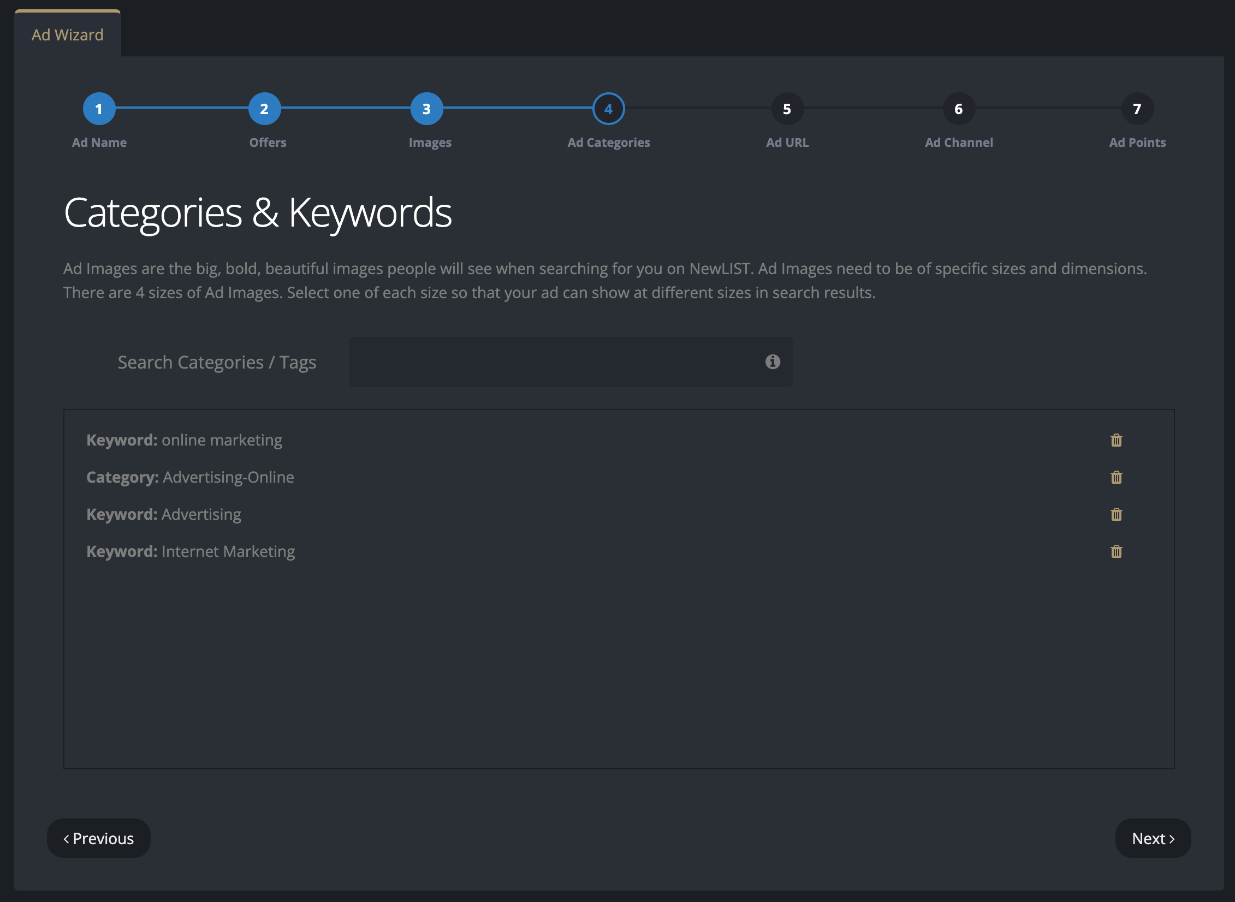Click the Previous button
The width and height of the screenshot is (1235, 902).
99,838
